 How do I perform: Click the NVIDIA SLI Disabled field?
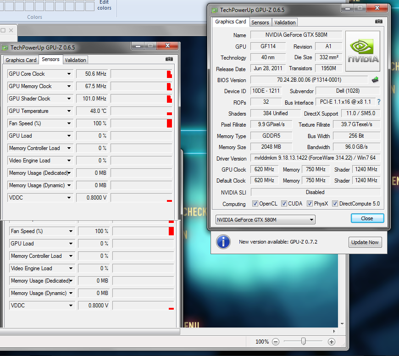(315, 192)
